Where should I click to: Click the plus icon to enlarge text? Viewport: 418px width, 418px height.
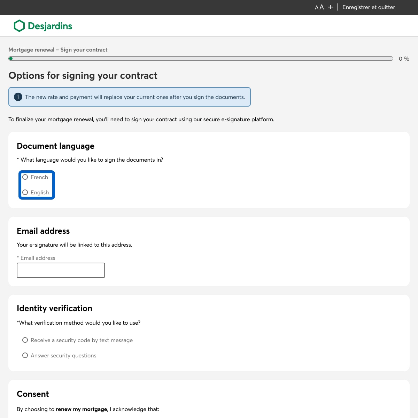(330, 7)
